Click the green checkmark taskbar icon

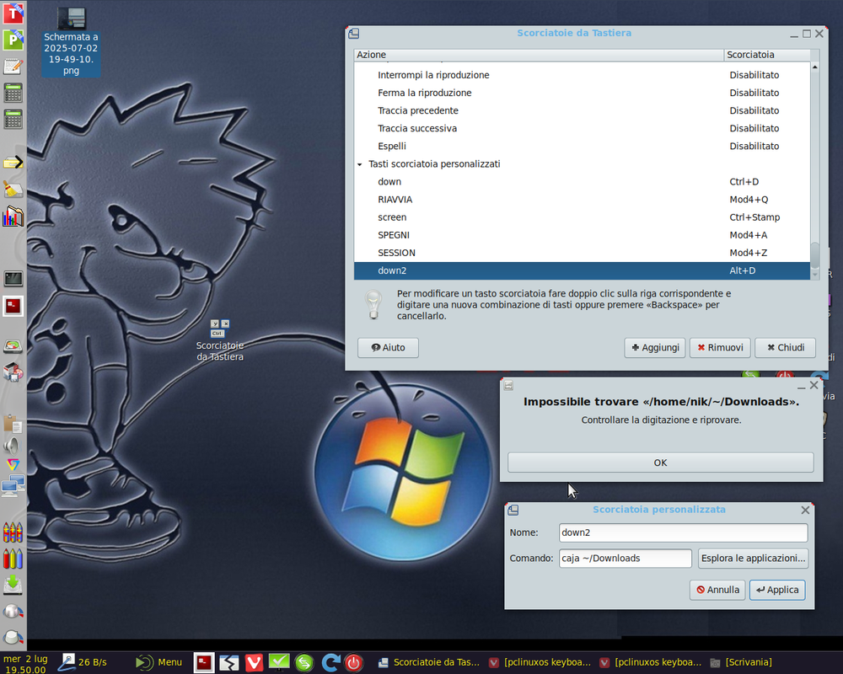pyautogui.click(x=279, y=662)
